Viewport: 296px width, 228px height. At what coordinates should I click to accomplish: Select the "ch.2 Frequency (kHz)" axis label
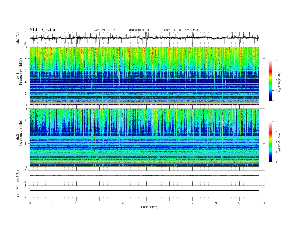pyautogui.click(x=19, y=133)
